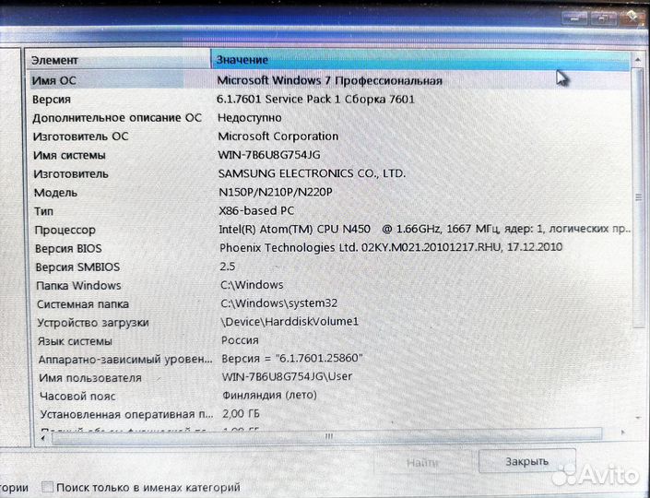
Task: Click the Версия = "6.1.7601.25860" value
Action: (x=292, y=359)
